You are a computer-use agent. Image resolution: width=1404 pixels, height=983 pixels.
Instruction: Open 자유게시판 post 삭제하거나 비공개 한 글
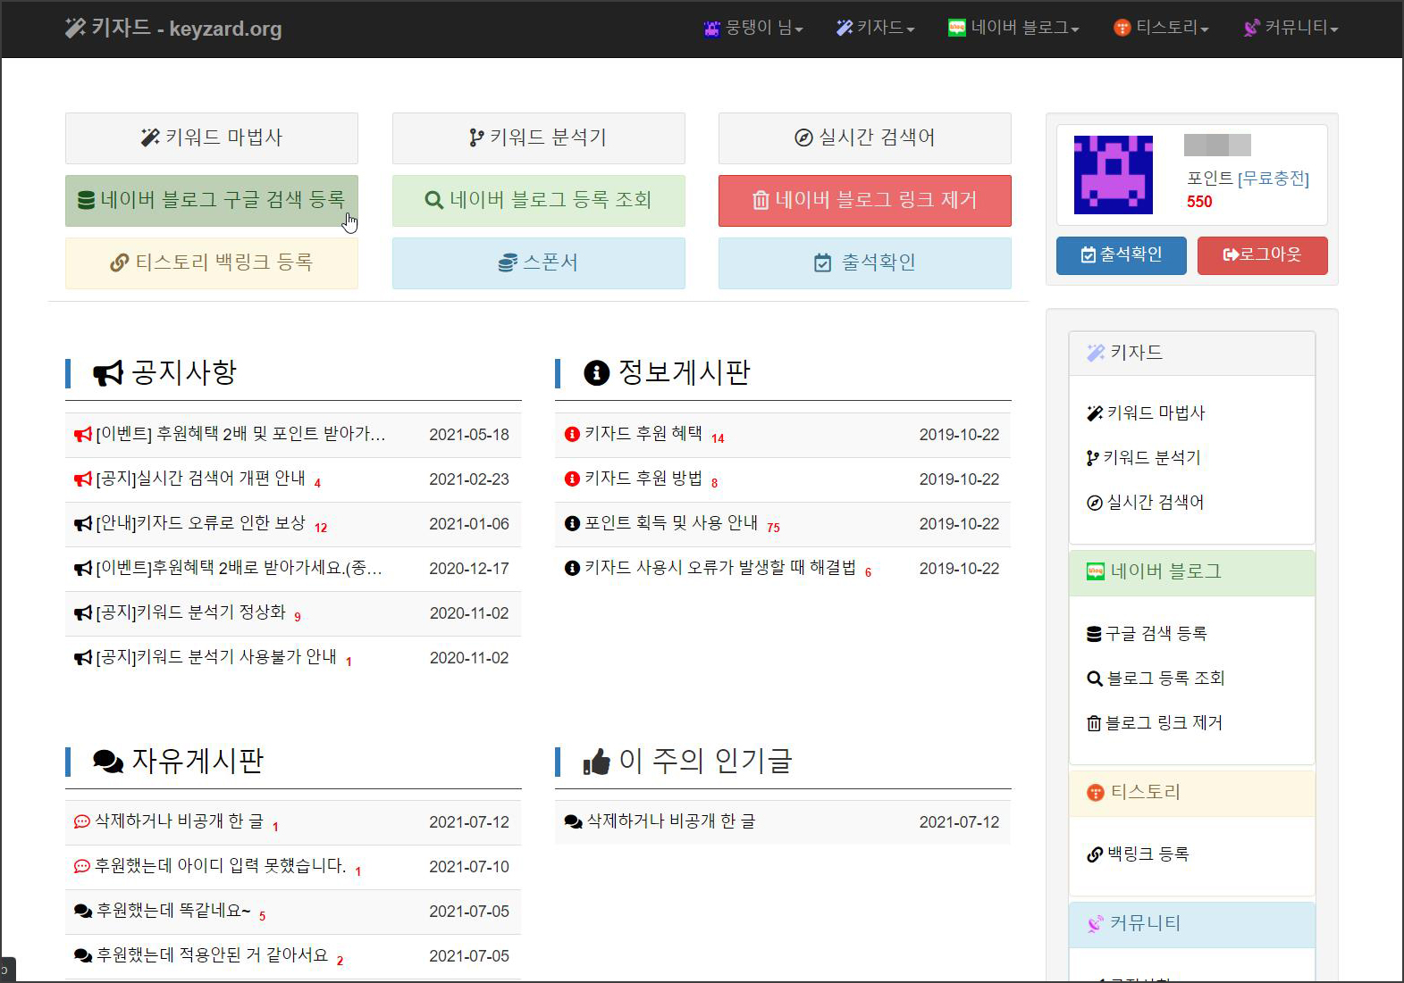click(x=180, y=822)
